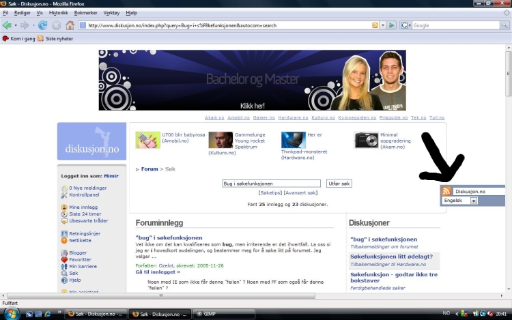This screenshot has height=320, width=512.
Task: Click the Mine innlegg smiley icon
Action: click(x=64, y=207)
